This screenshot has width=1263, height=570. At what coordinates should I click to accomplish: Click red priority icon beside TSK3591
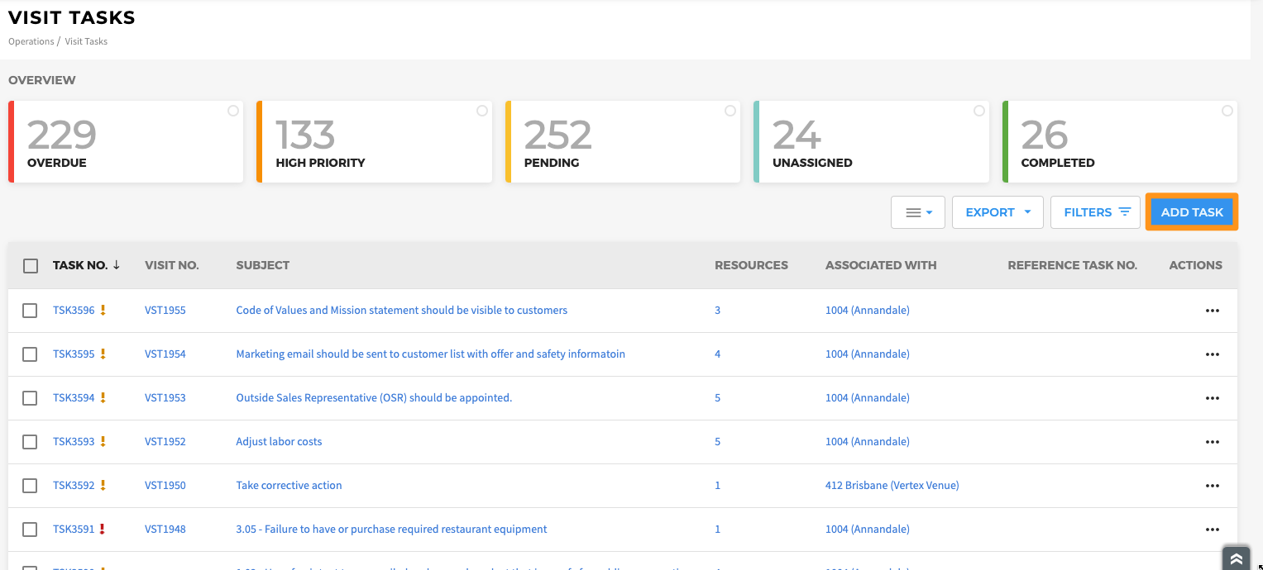103,530
